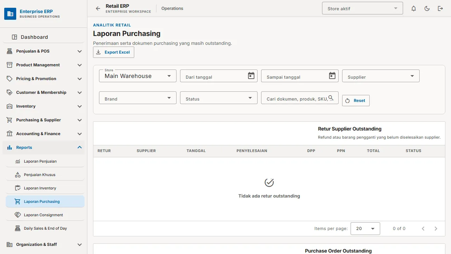Click the TANGGAL column header
This screenshot has height=254, width=451.
[196, 151]
